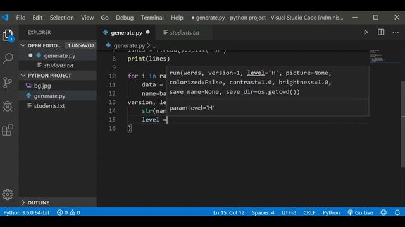Split the editor to the right

[x=381, y=32]
